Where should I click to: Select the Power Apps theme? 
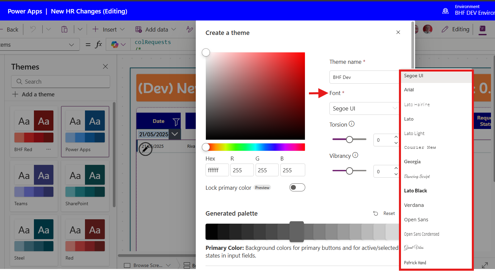[x=85, y=131]
